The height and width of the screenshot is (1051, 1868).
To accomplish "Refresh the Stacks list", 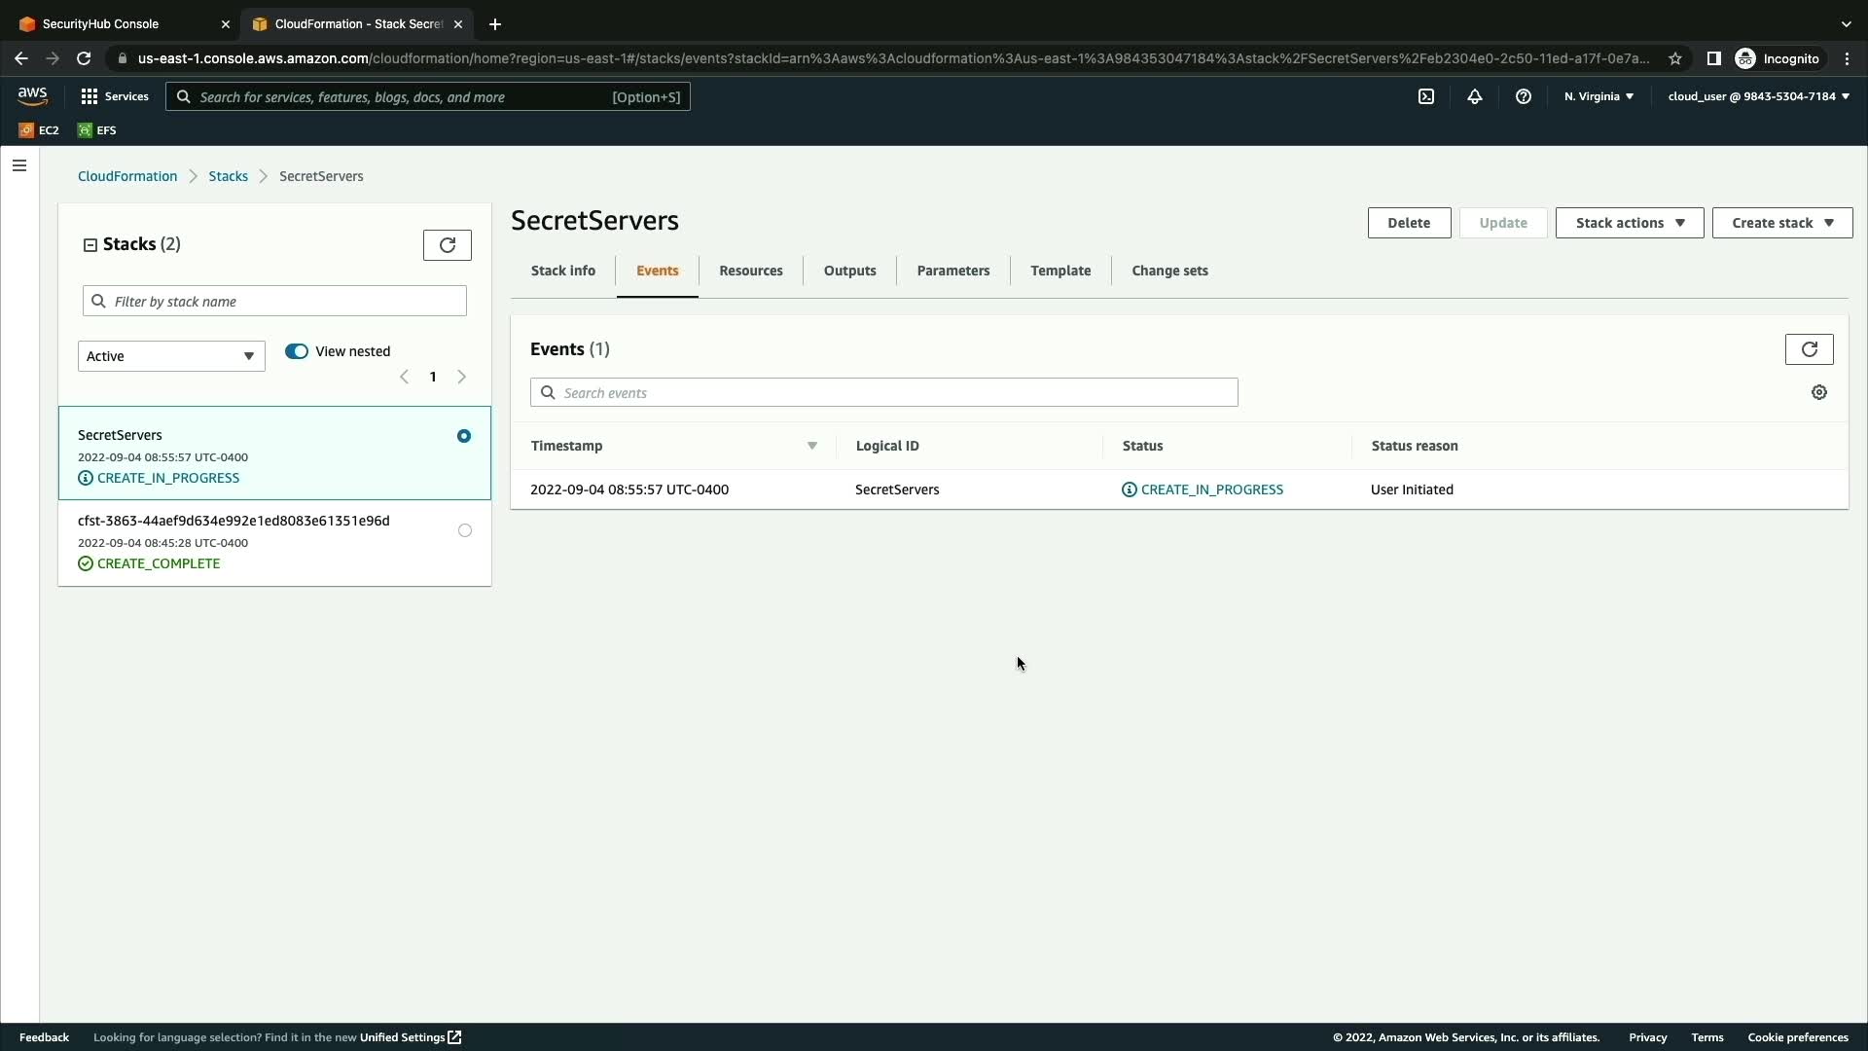I will [x=448, y=245].
